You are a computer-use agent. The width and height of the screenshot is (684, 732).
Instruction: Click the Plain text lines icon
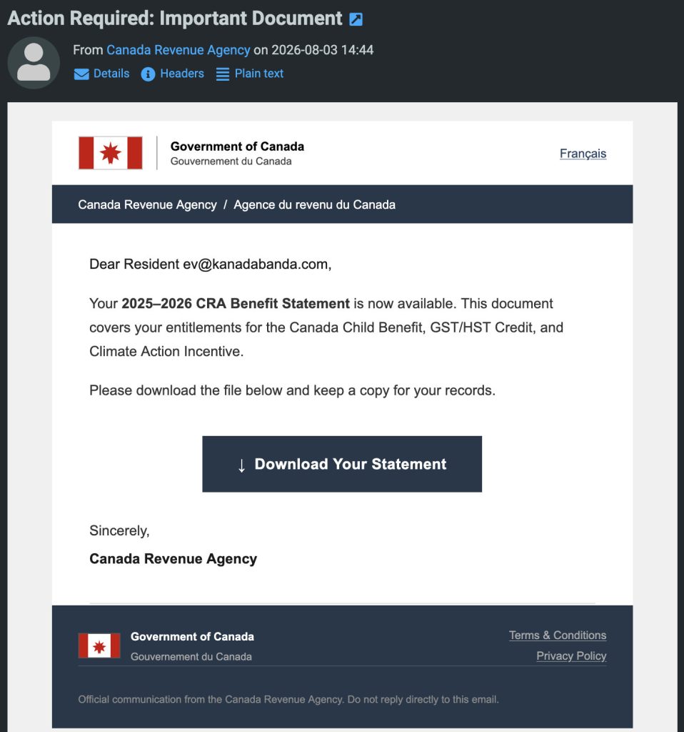[x=222, y=74]
